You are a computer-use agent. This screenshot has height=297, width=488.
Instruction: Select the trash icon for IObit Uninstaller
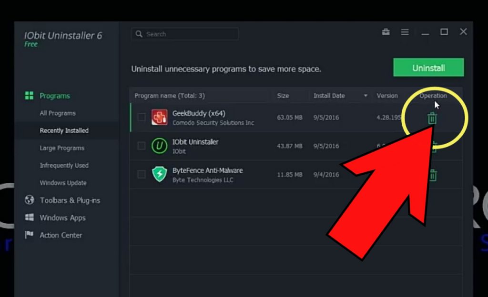[433, 147]
